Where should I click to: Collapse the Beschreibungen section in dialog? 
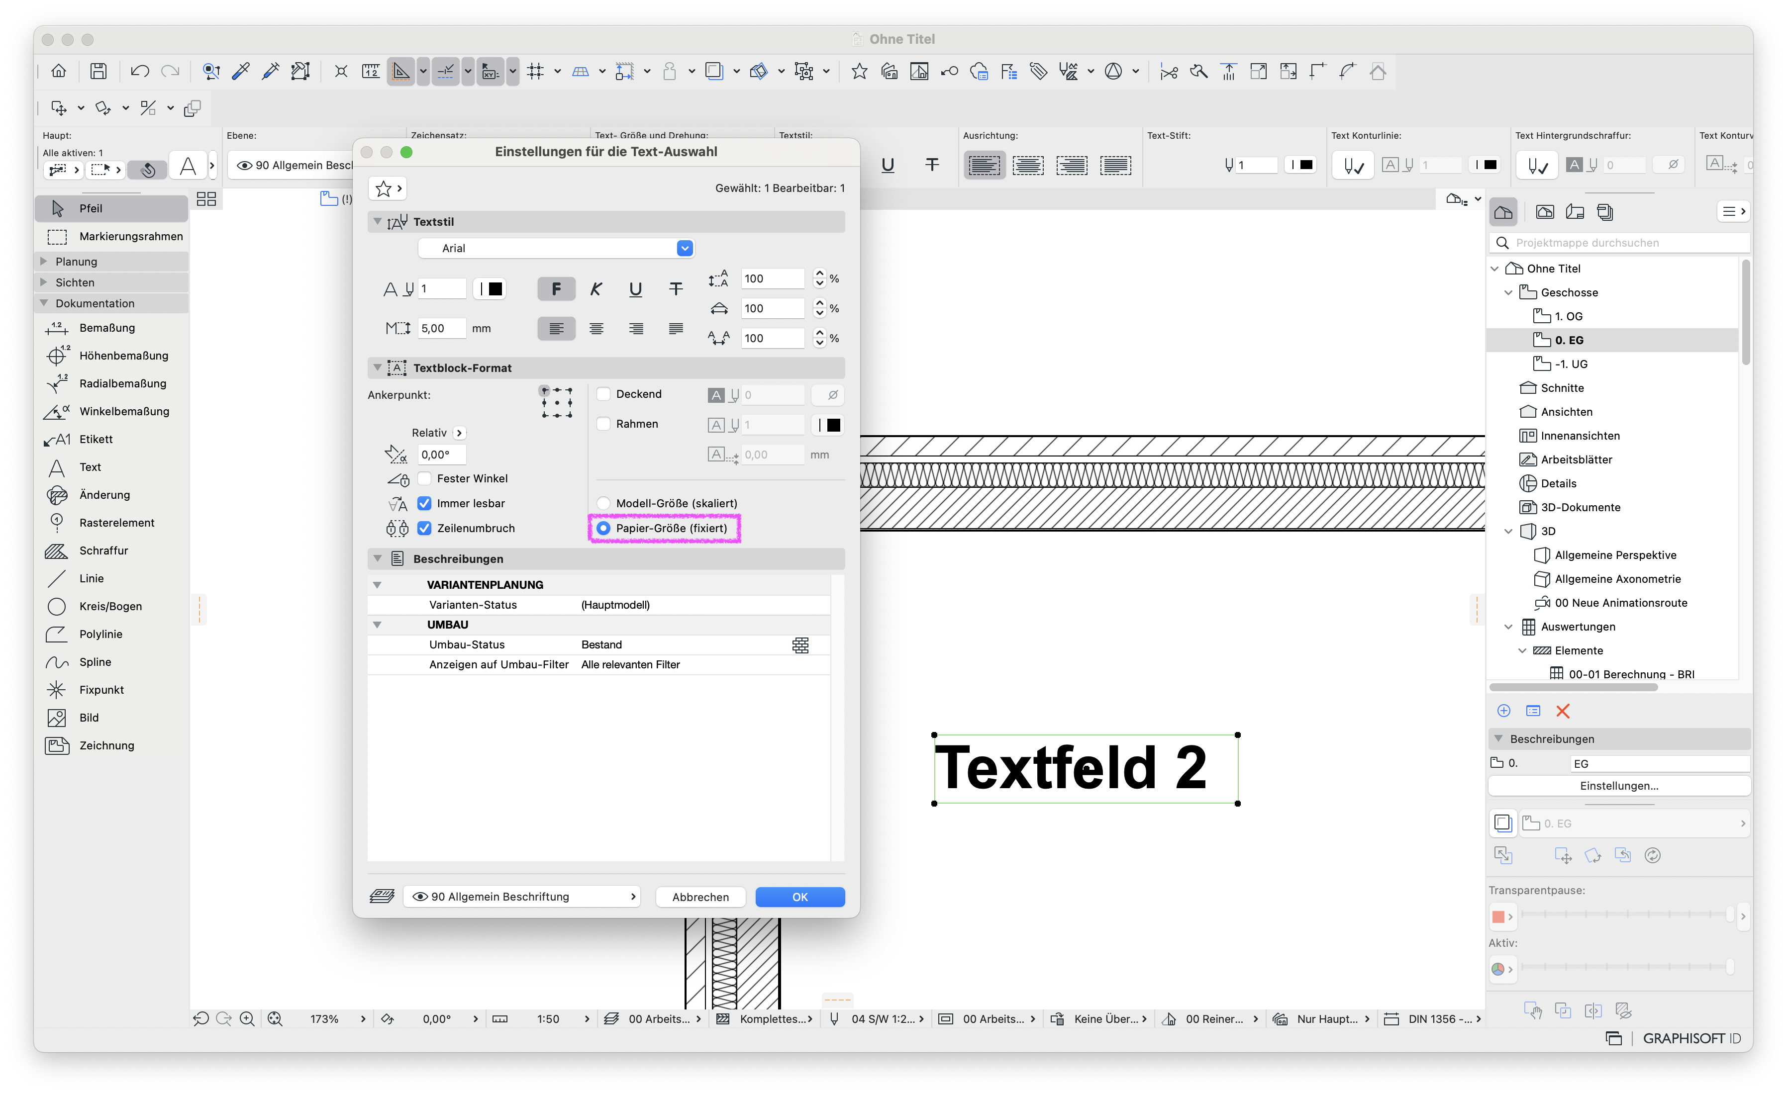[x=377, y=559]
